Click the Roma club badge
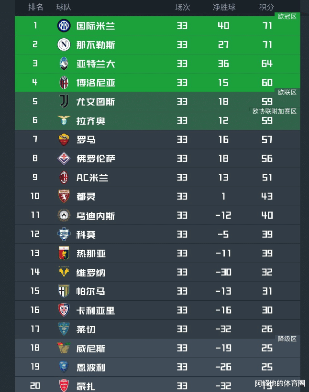Screen dimensions: 309x392 [x=64, y=139]
